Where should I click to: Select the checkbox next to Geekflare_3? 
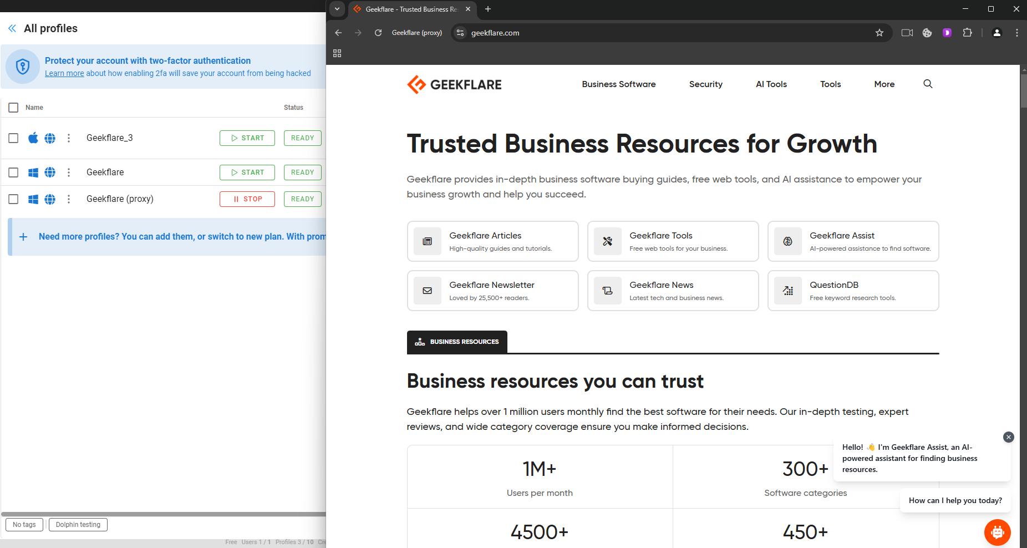[13, 138]
